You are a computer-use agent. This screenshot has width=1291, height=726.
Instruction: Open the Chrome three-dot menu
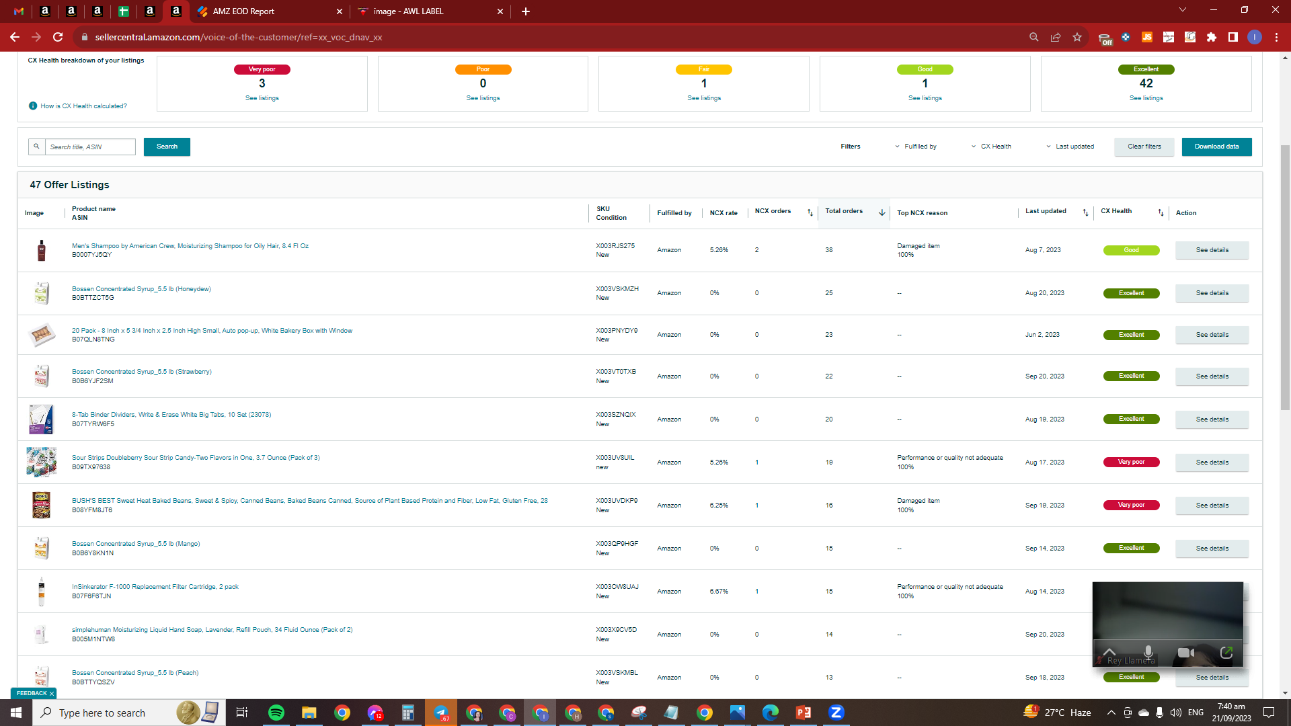point(1276,37)
